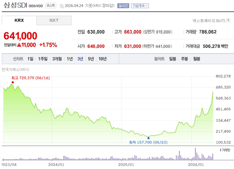The width and height of the screenshot is (234, 169).
Task: Click the 시가 value 648,000
Action: click(x=96, y=46)
